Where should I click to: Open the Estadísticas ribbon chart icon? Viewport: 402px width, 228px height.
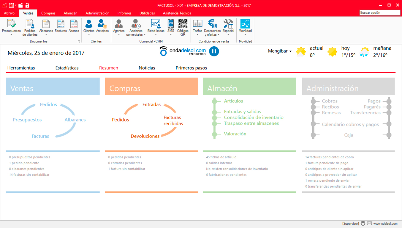156,24
